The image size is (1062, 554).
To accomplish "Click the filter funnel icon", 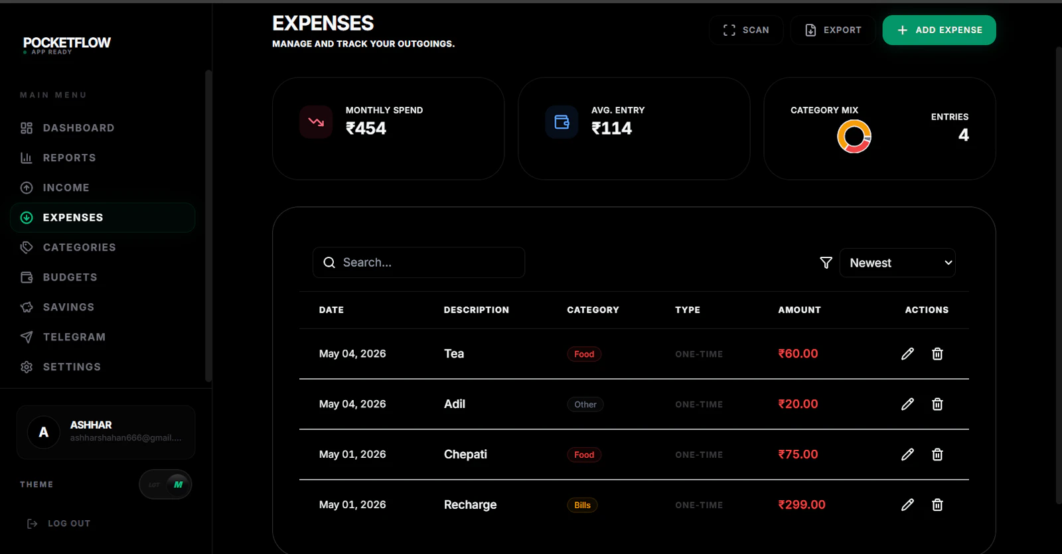I will pyautogui.click(x=826, y=263).
